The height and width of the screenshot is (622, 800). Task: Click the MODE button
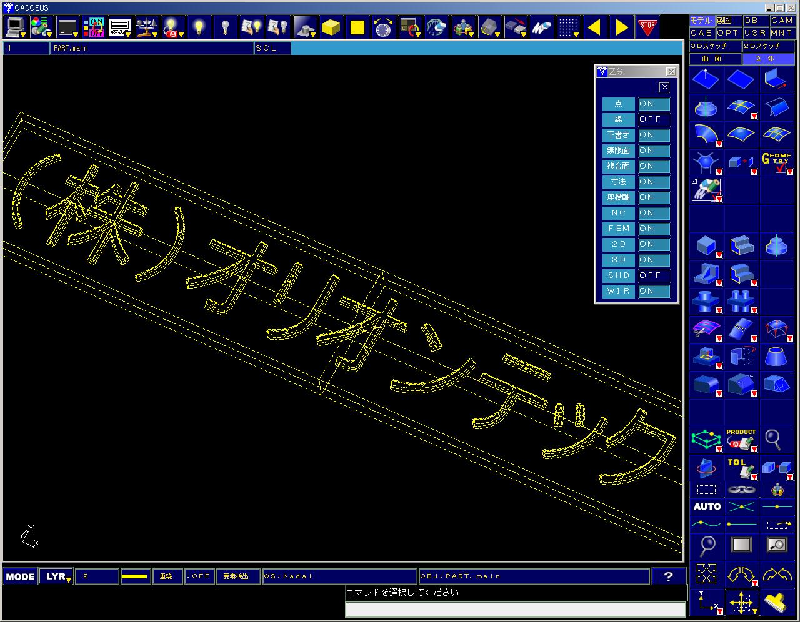point(20,576)
